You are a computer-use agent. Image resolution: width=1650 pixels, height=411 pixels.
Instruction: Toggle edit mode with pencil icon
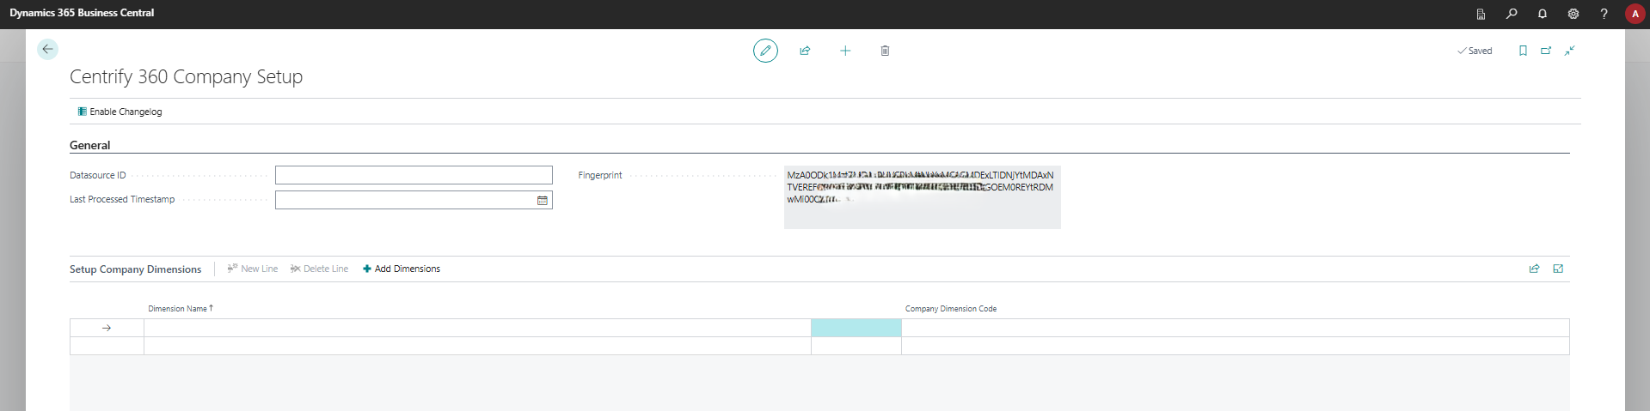pyautogui.click(x=765, y=51)
